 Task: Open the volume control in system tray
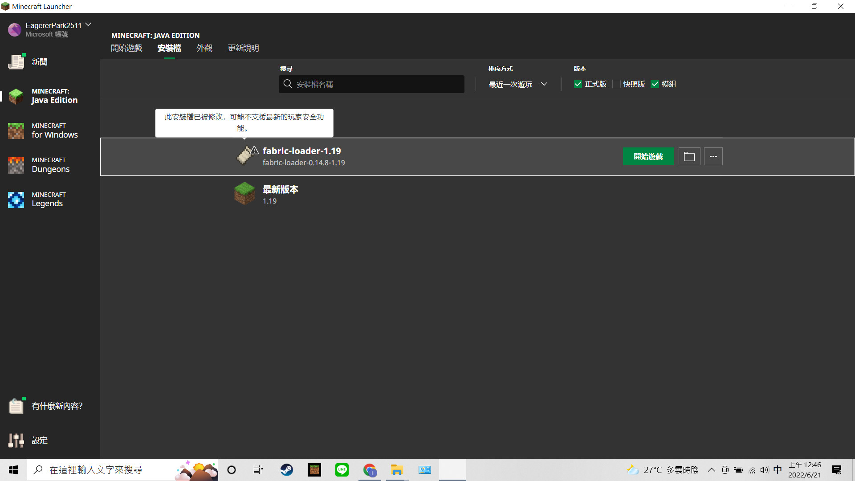coord(765,470)
